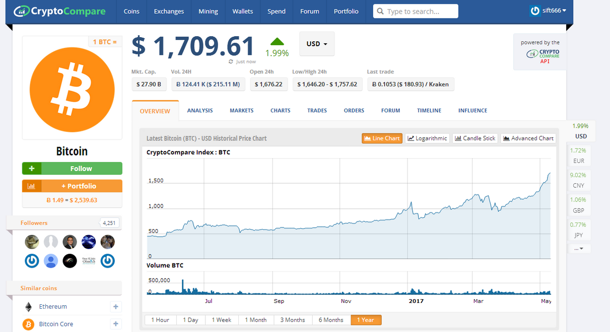Open Portfolio in the top navigation
610x332 pixels.
tap(346, 11)
